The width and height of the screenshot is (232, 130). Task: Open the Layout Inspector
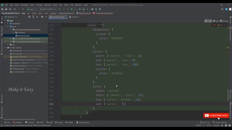(220, 122)
